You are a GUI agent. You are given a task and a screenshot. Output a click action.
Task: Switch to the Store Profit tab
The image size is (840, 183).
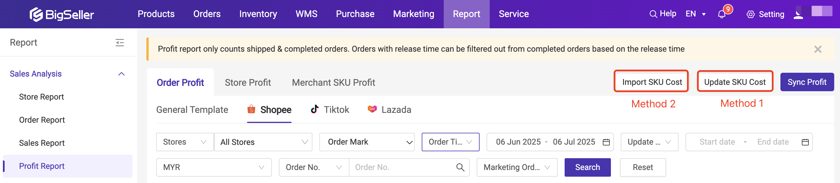248,82
